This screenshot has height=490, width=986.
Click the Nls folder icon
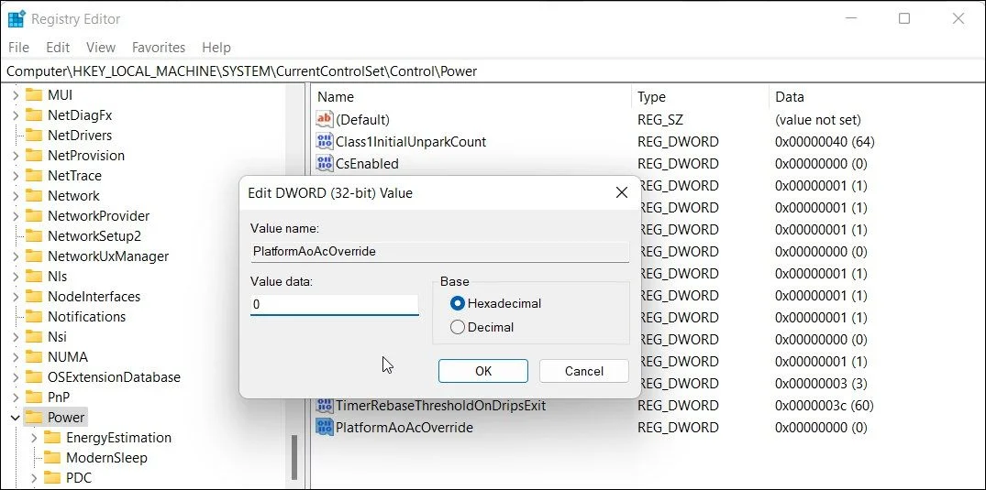(x=33, y=277)
